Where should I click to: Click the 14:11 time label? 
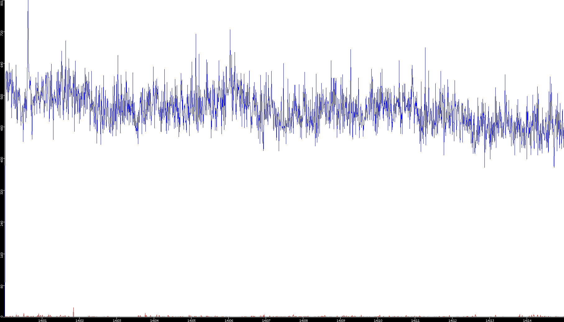(x=415, y=320)
